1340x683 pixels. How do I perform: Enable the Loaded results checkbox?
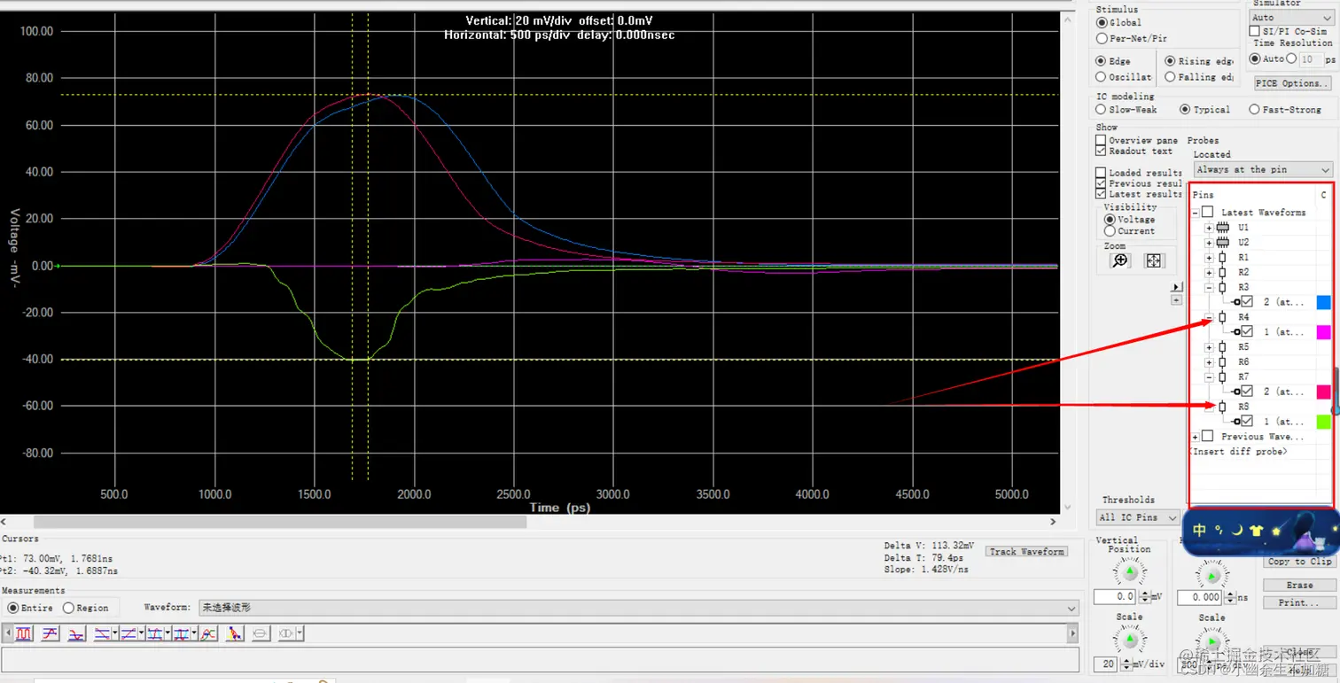[x=1101, y=173]
